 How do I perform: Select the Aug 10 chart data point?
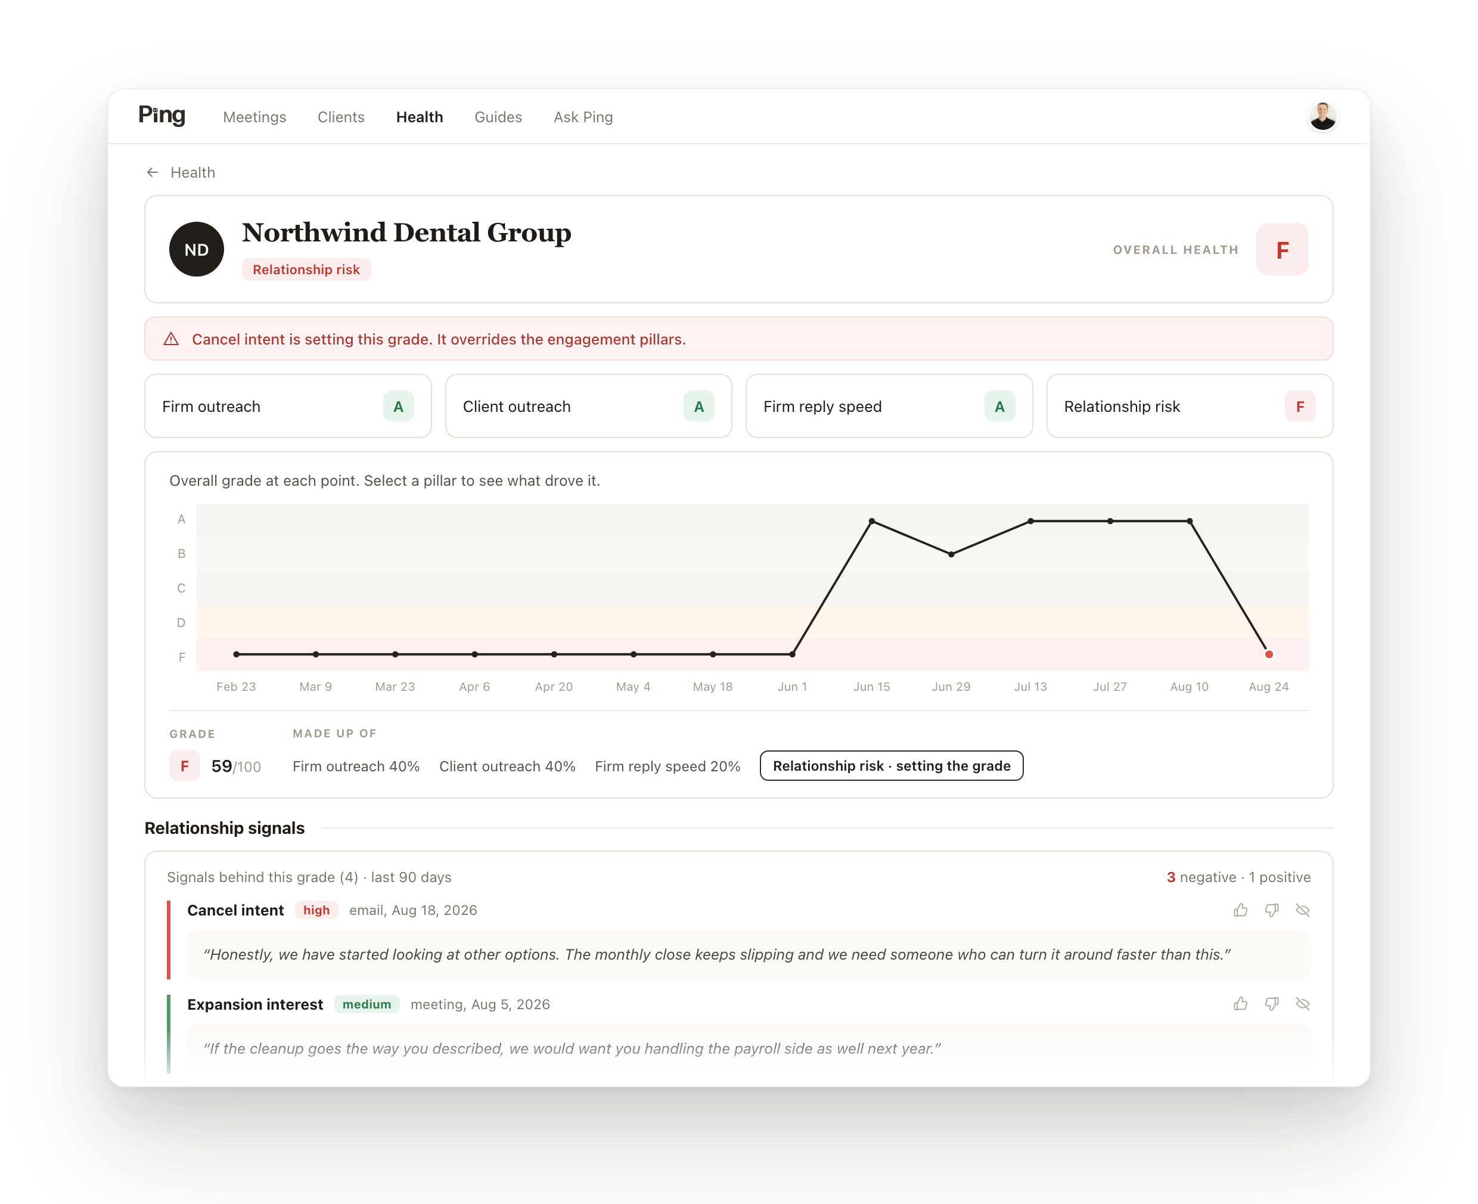[x=1190, y=522]
